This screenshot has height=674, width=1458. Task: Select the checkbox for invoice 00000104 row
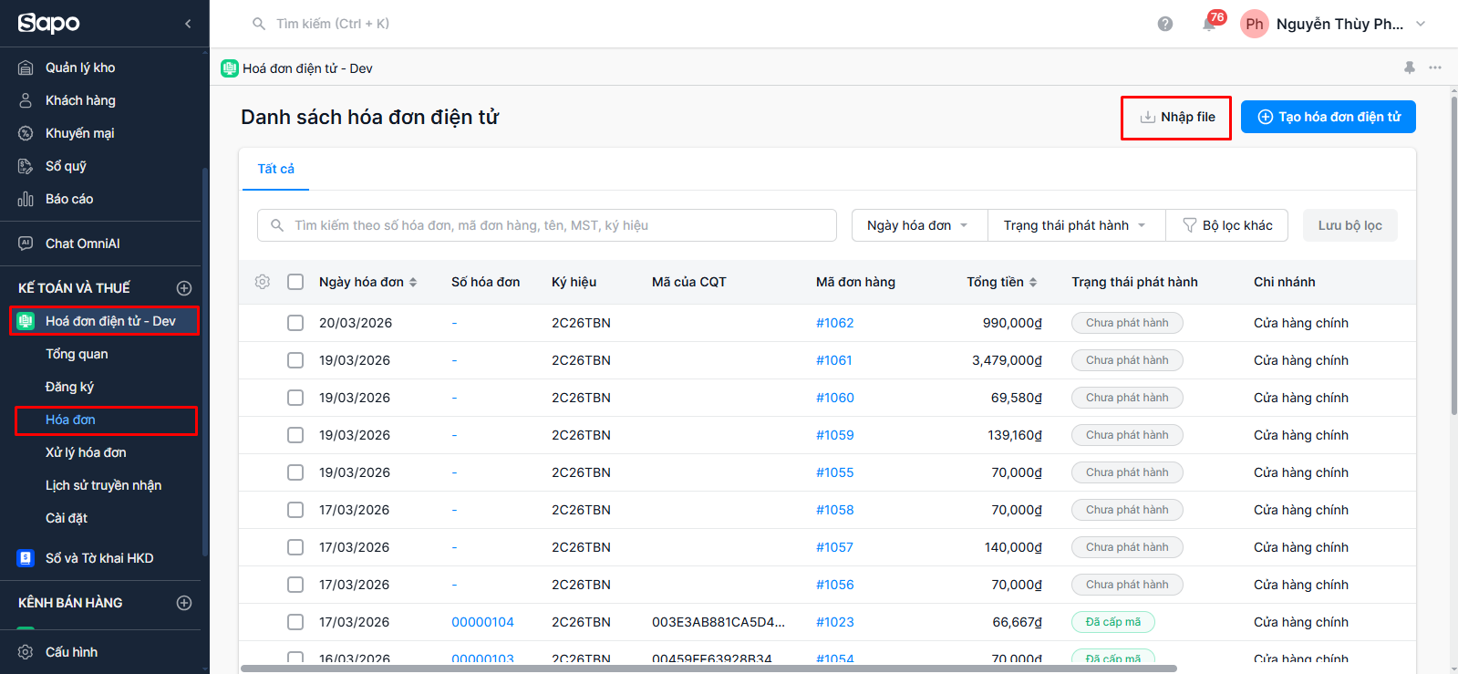(x=295, y=622)
